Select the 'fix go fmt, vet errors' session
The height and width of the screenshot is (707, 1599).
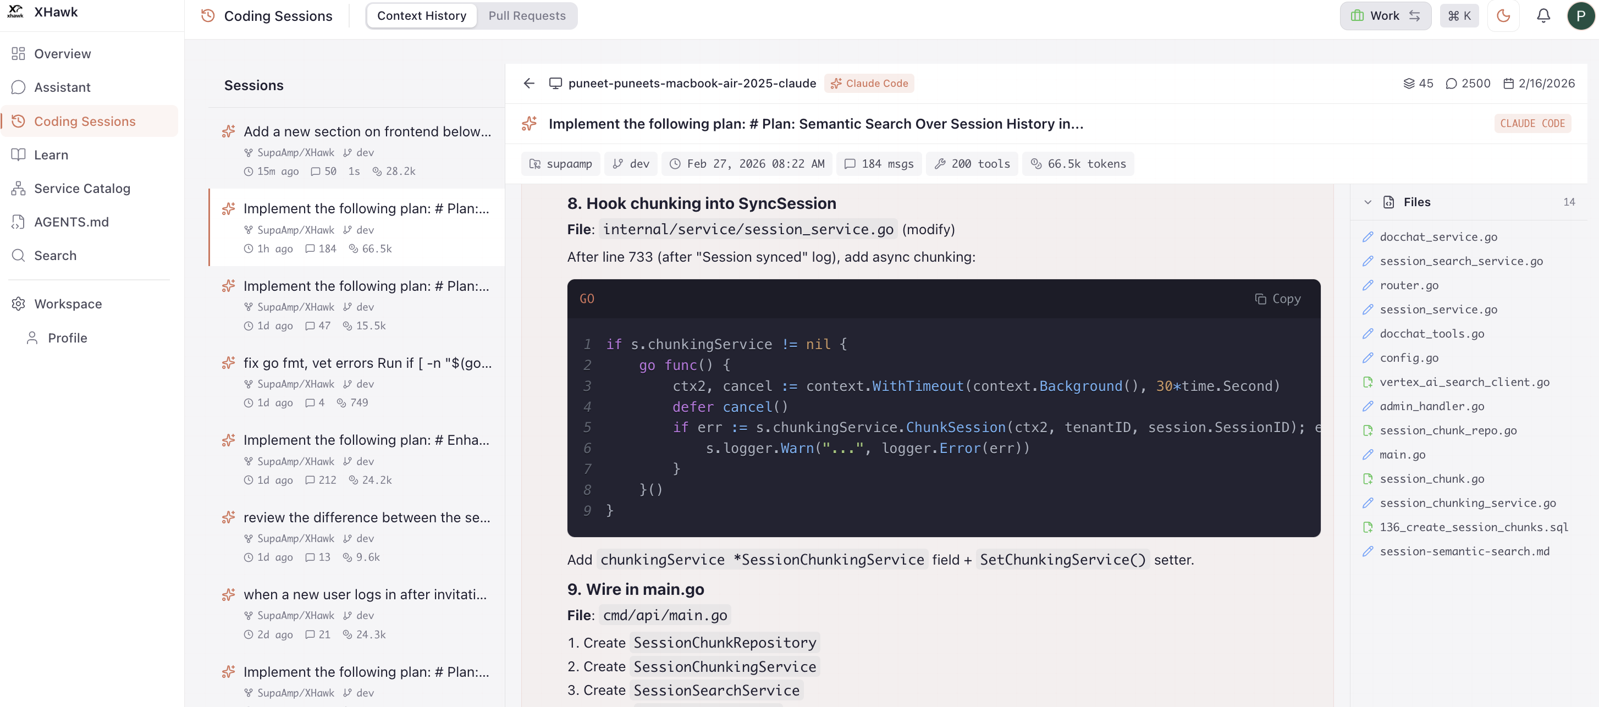[366, 363]
